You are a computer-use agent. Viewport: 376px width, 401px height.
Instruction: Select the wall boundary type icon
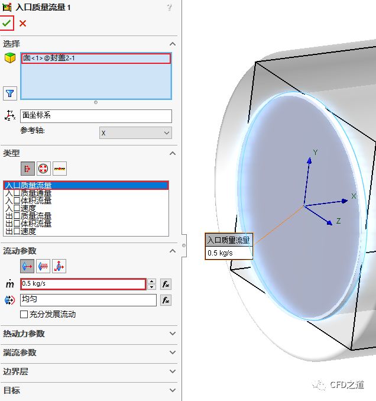point(60,169)
